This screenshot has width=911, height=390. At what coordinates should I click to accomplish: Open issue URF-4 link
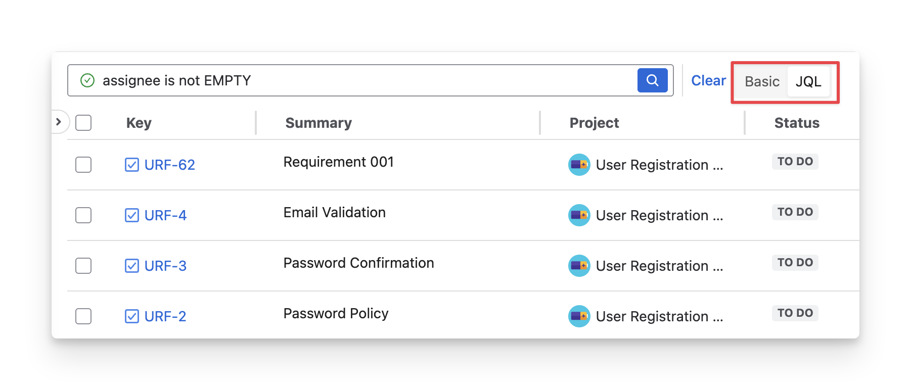pyautogui.click(x=165, y=215)
